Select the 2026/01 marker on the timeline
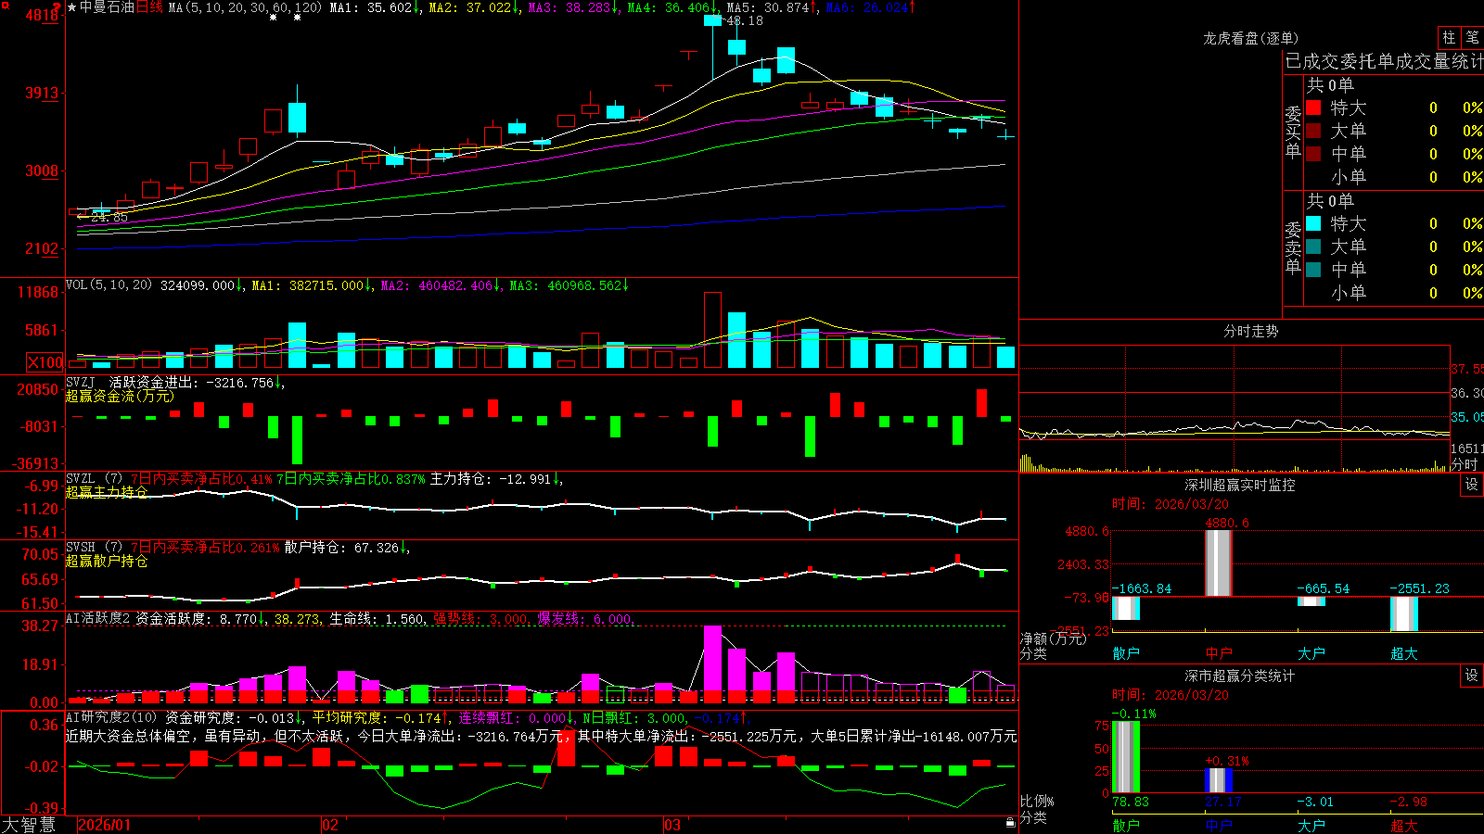Viewport: 1484px width, 834px height. 105,825
